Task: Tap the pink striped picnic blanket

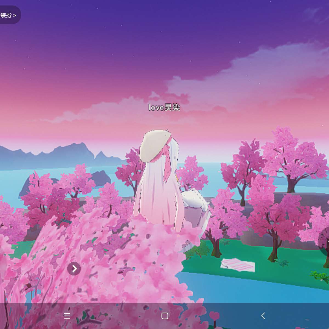Action: point(238,265)
